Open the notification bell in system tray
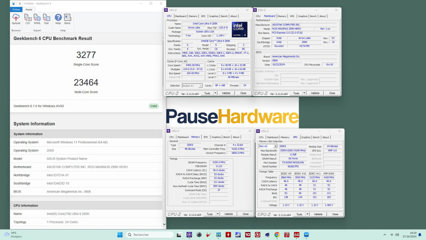The height and width of the screenshot is (240, 426). pos(420,235)
